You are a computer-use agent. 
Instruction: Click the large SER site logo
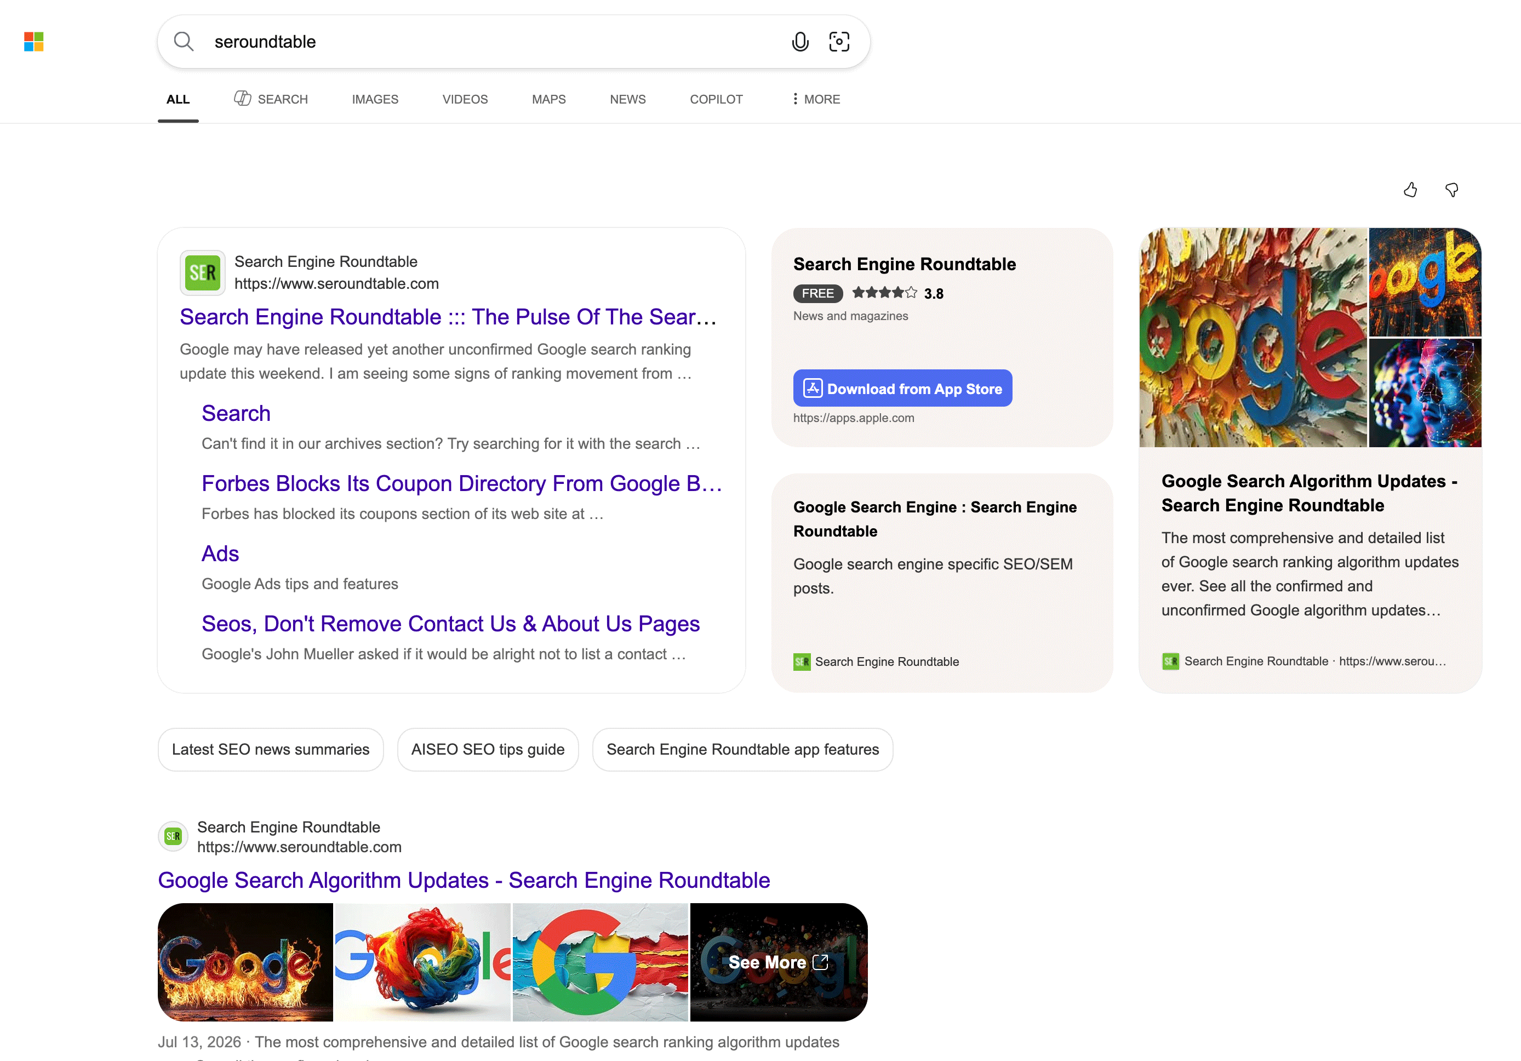203,272
